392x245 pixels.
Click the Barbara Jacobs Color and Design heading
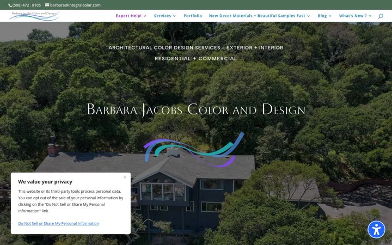point(196,109)
